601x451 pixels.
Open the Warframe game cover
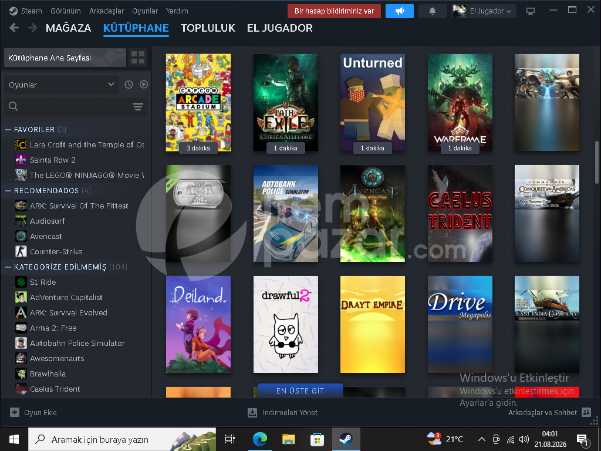point(460,102)
